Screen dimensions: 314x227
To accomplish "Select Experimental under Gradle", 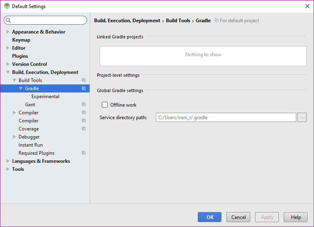I will [45, 97].
